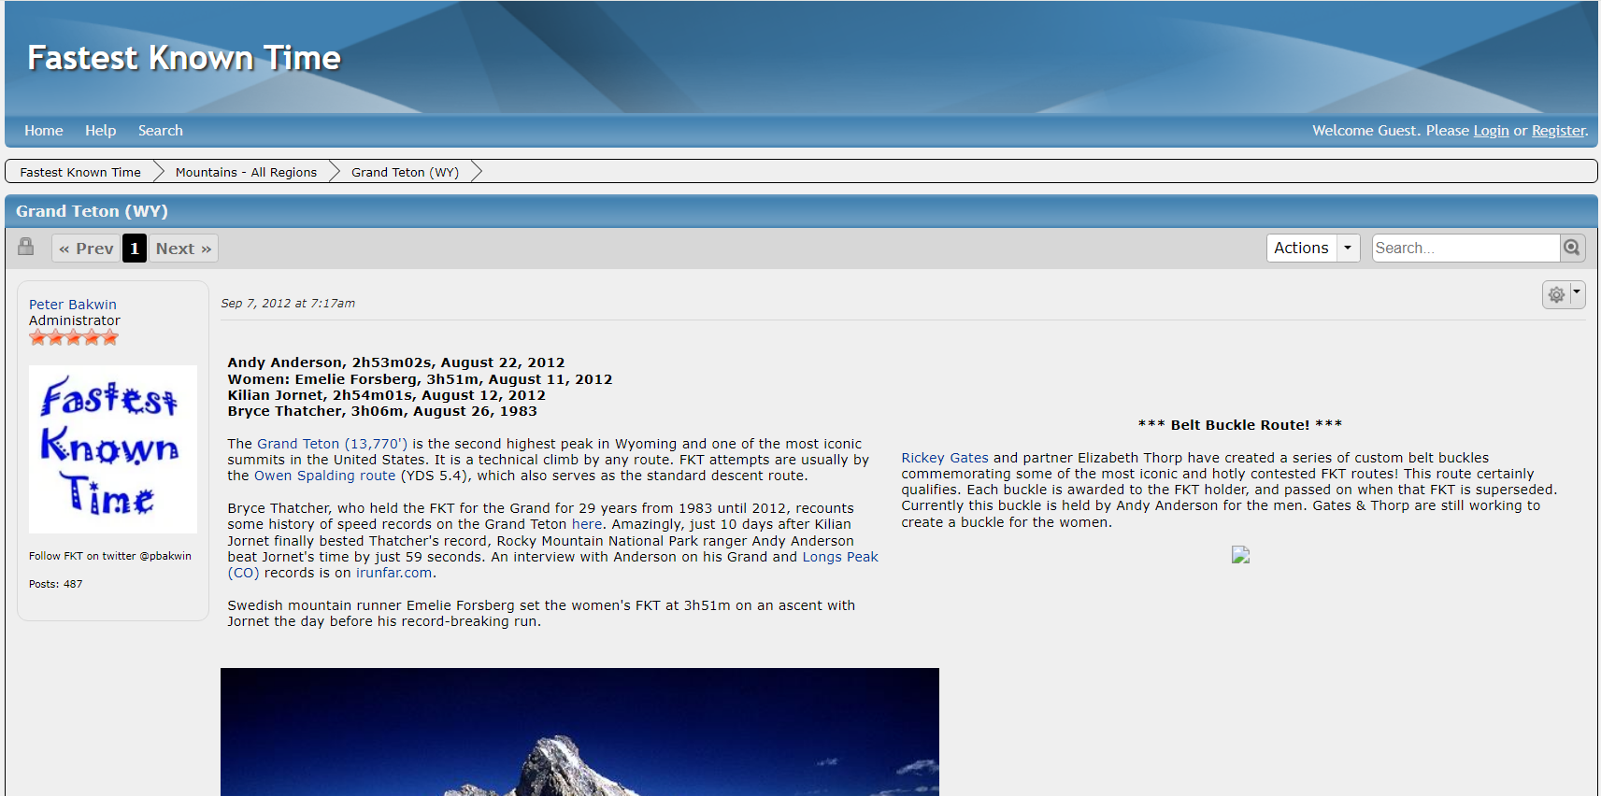
Task: Click the Belt Buckle Route heading
Action: (x=1240, y=425)
